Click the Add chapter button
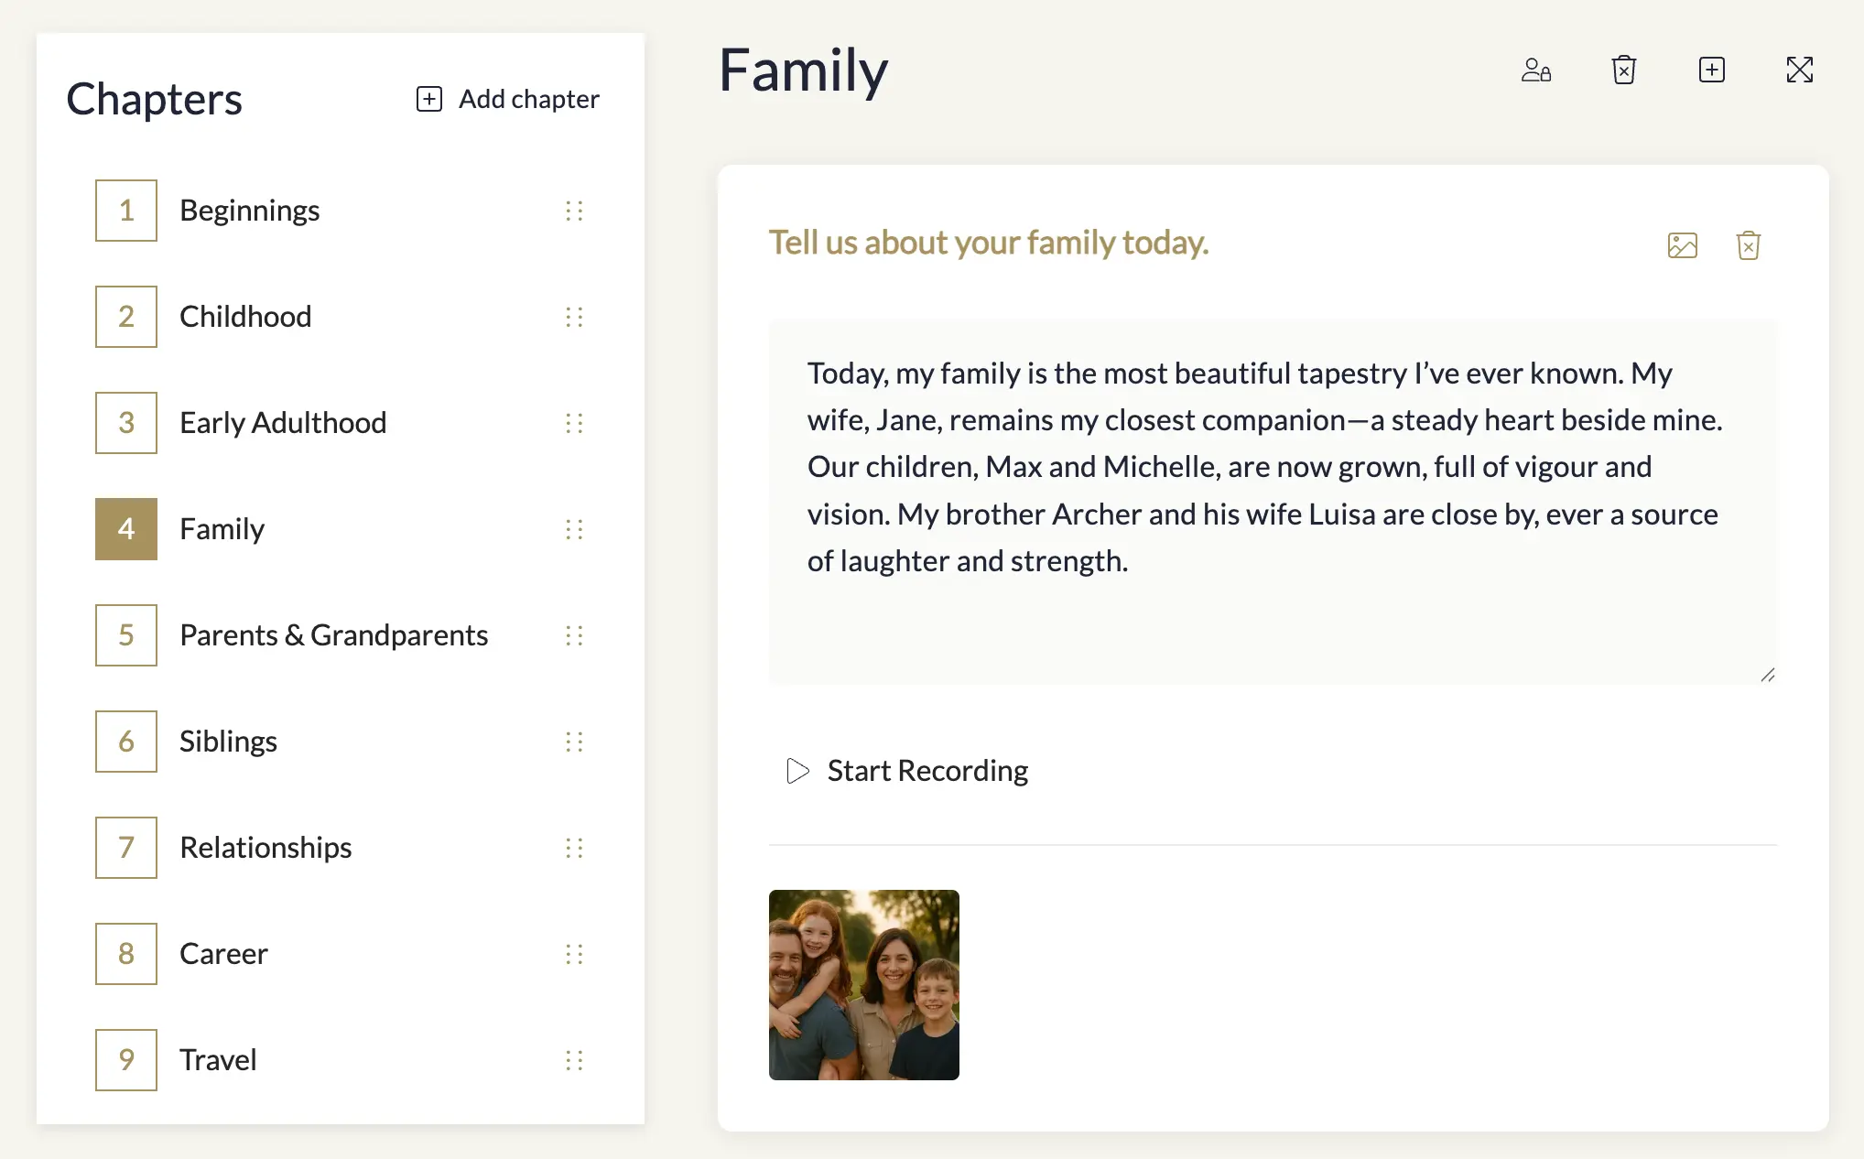Image resolution: width=1864 pixels, height=1159 pixels. [508, 99]
